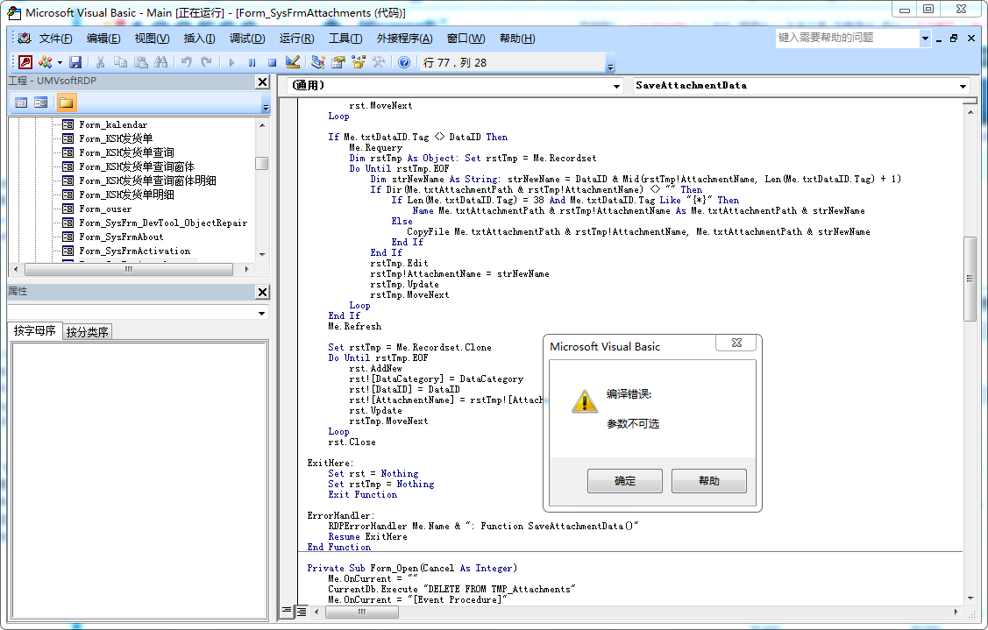Switch to Full Module View button

click(301, 611)
